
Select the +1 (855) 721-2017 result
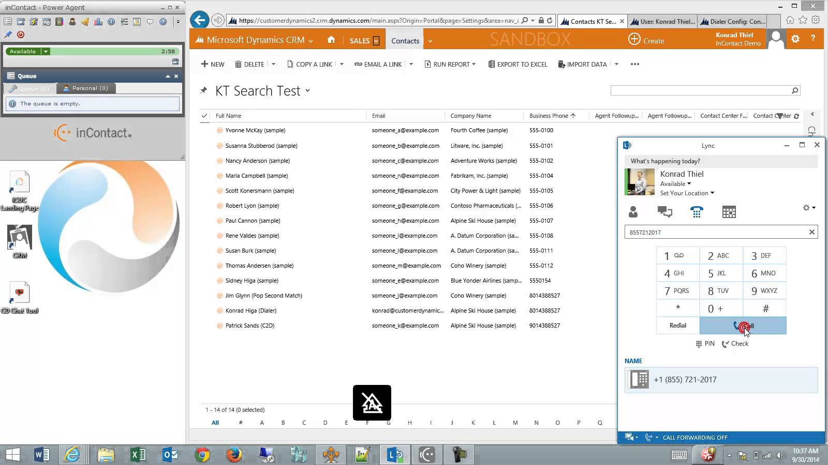(721, 380)
